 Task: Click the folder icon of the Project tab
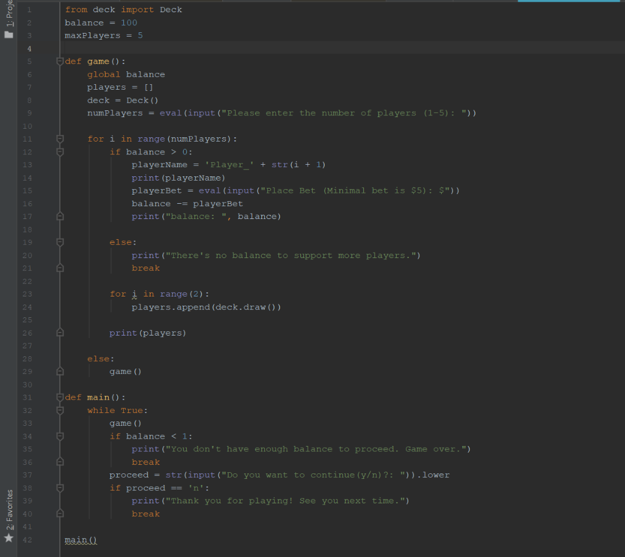pyautogui.click(x=9, y=35)
